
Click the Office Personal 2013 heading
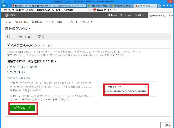(25, 36)
